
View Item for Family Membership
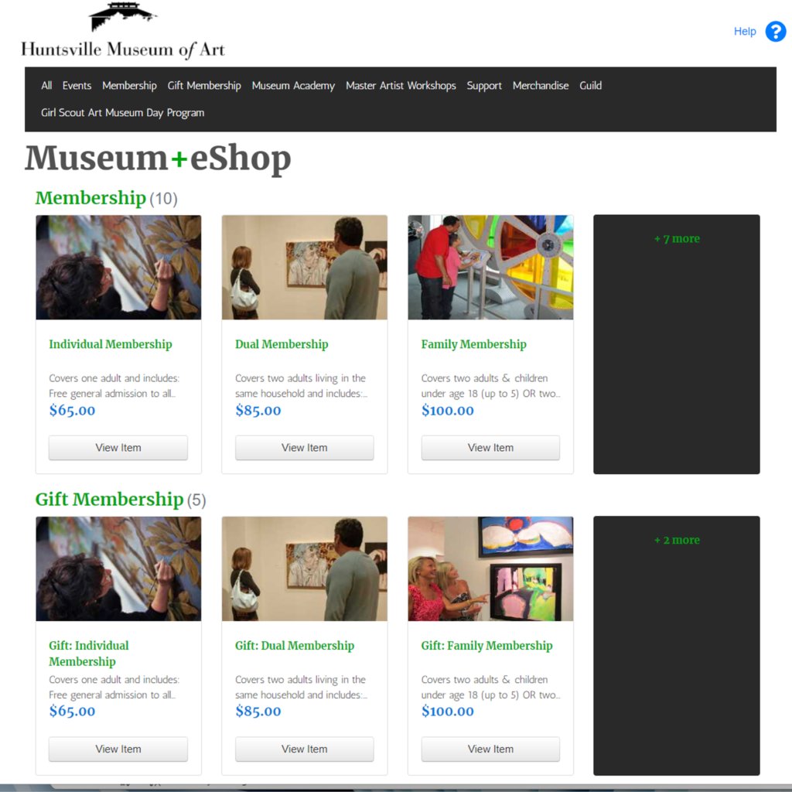[x=490, y=447]
